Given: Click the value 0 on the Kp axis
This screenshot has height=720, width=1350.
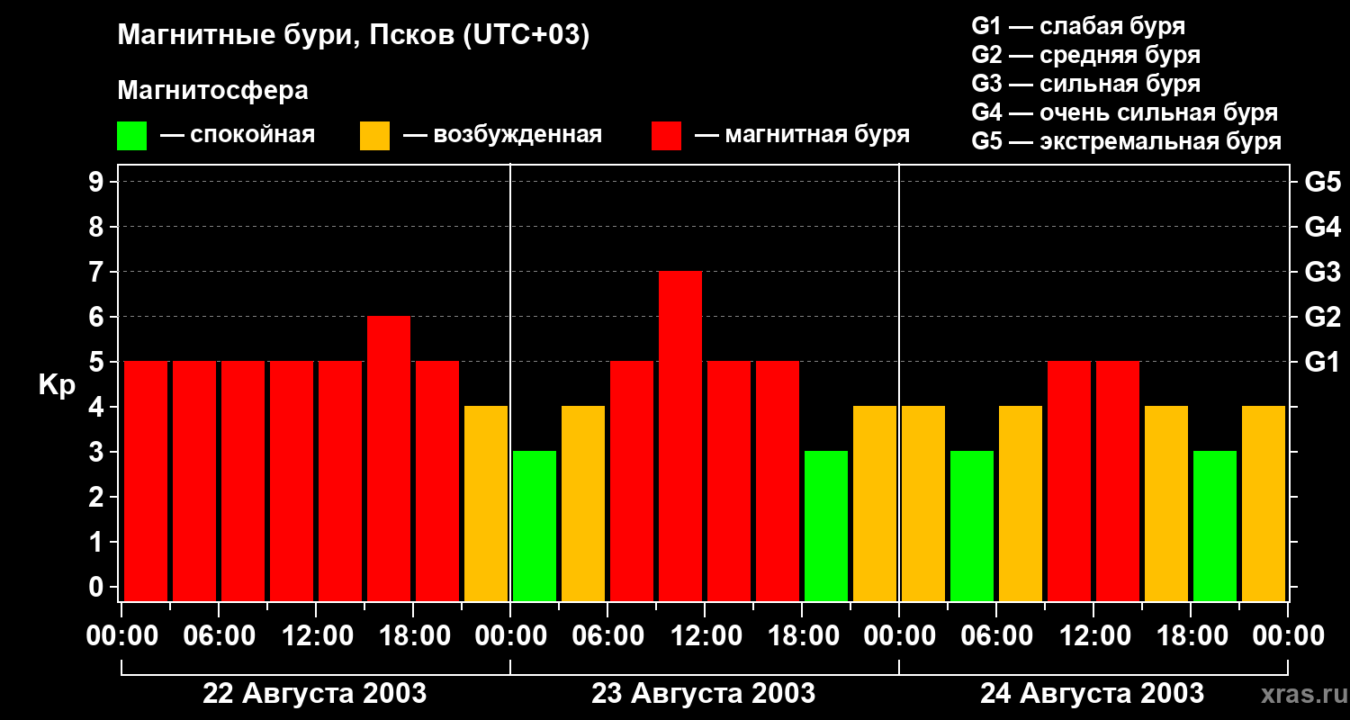Looking at the screenshot, I should coord(98,587).
